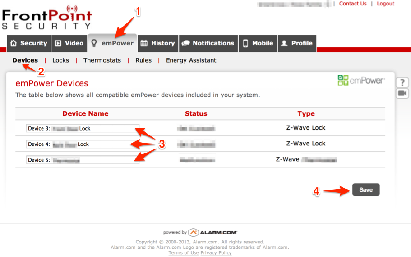Image resolution: width=411 pixels, height=257 pixels.
Task: Open the Mobile tab
Action: [x=258, y=43]
